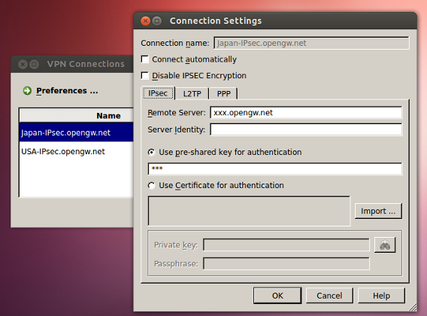Screen dimensions: 427x316
Task: Open the PPP tab
Action: coord(223,94)
